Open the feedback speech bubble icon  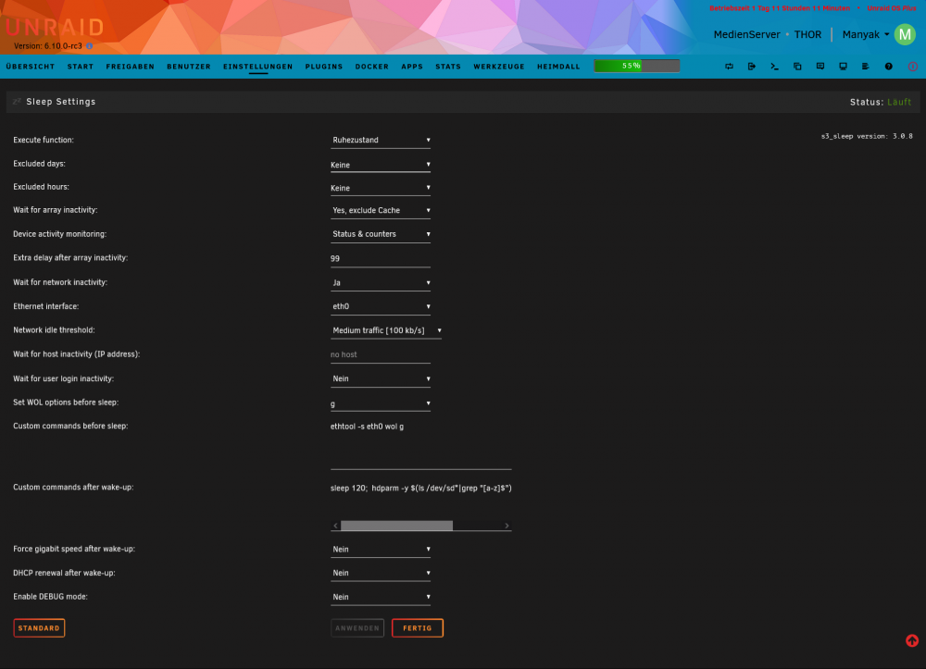pyautogui.click(x=820, y=67)
